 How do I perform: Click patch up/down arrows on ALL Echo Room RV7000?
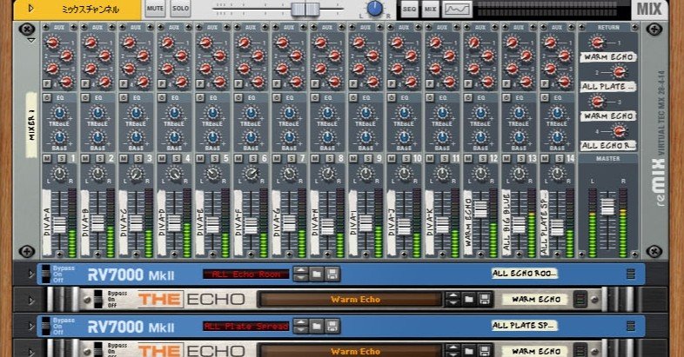tap(300, 274)
